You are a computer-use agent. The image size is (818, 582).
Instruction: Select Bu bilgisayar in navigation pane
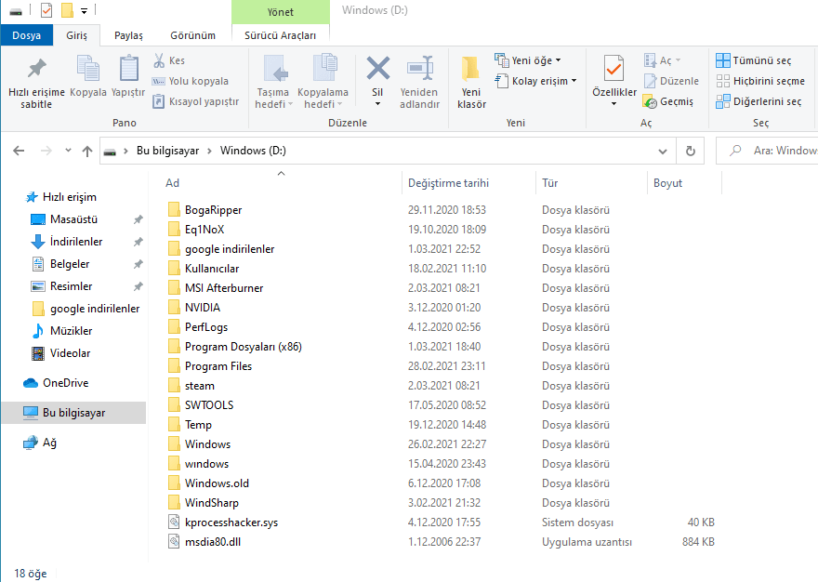[x=73, y=413]
